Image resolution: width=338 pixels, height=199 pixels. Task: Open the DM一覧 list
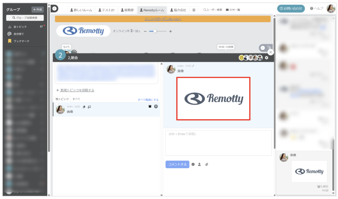(233, 10)
